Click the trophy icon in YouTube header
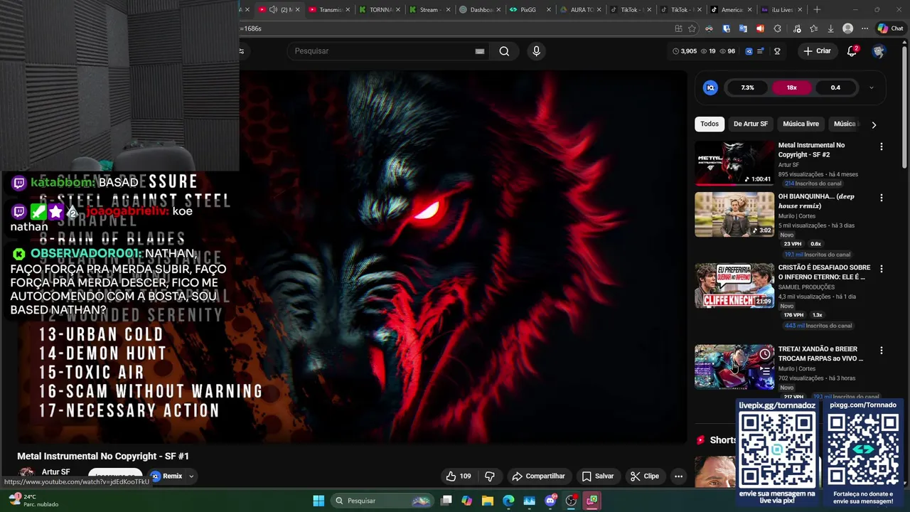The height and width of the screenshot is (512, 910). pos(777,51)
